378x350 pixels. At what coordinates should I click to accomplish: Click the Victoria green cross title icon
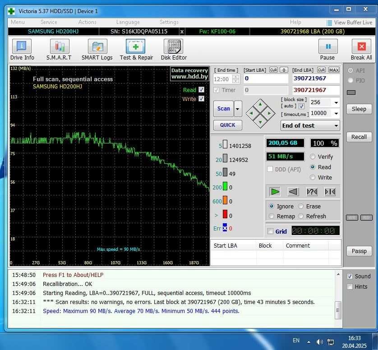tap(11, 11)
